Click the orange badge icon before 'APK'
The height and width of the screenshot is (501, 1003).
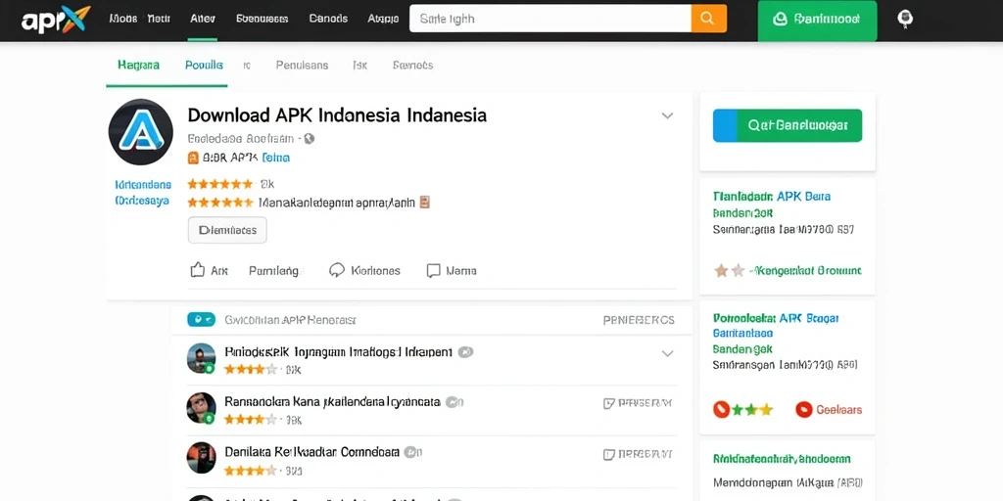(193, 158)
